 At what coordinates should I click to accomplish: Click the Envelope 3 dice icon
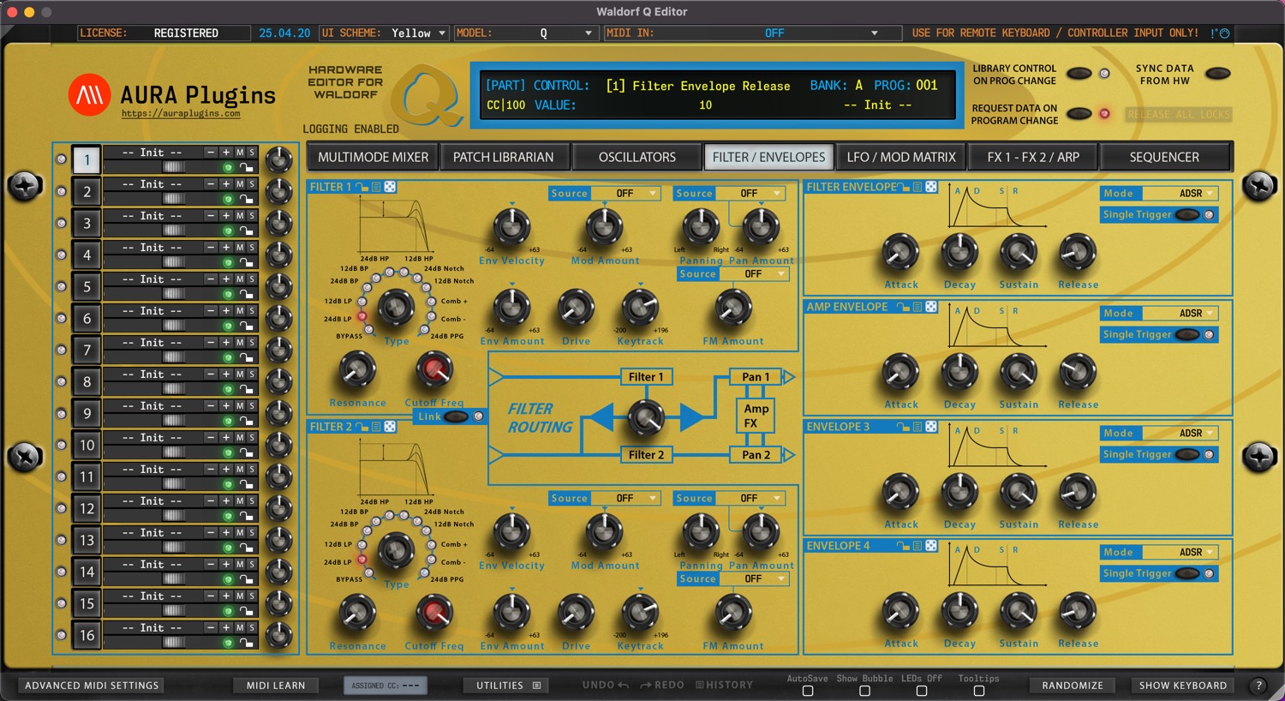tap(931, 427)
